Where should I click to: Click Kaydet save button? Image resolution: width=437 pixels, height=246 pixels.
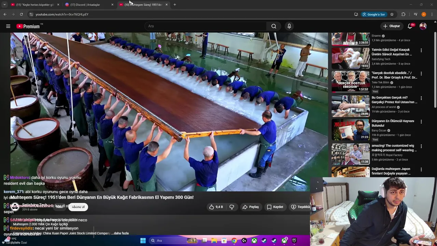[x=275, y=207]
